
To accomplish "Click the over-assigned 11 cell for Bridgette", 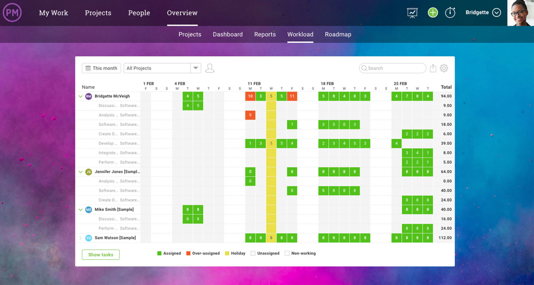I will [x=292, y=96].
